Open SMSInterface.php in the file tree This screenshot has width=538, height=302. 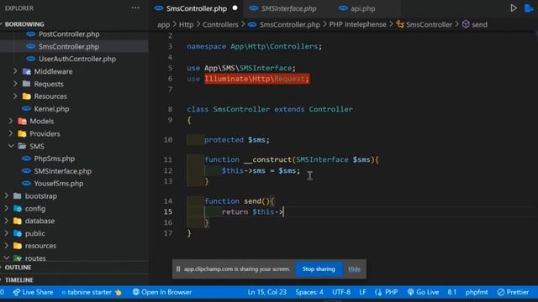point(62,171)
